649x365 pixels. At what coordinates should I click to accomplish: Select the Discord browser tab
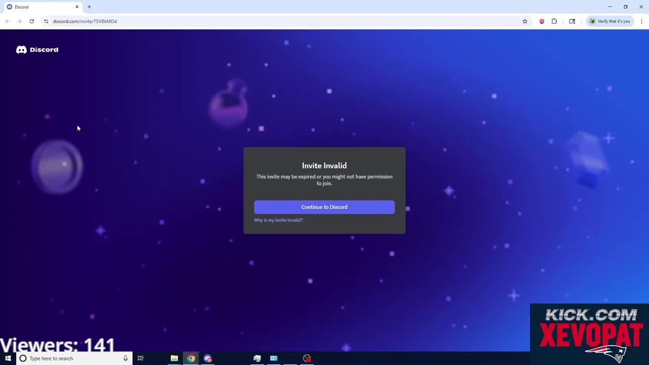coord(42,7)
